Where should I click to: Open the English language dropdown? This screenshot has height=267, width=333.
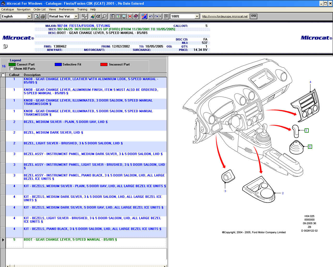[x=29, y=16]
